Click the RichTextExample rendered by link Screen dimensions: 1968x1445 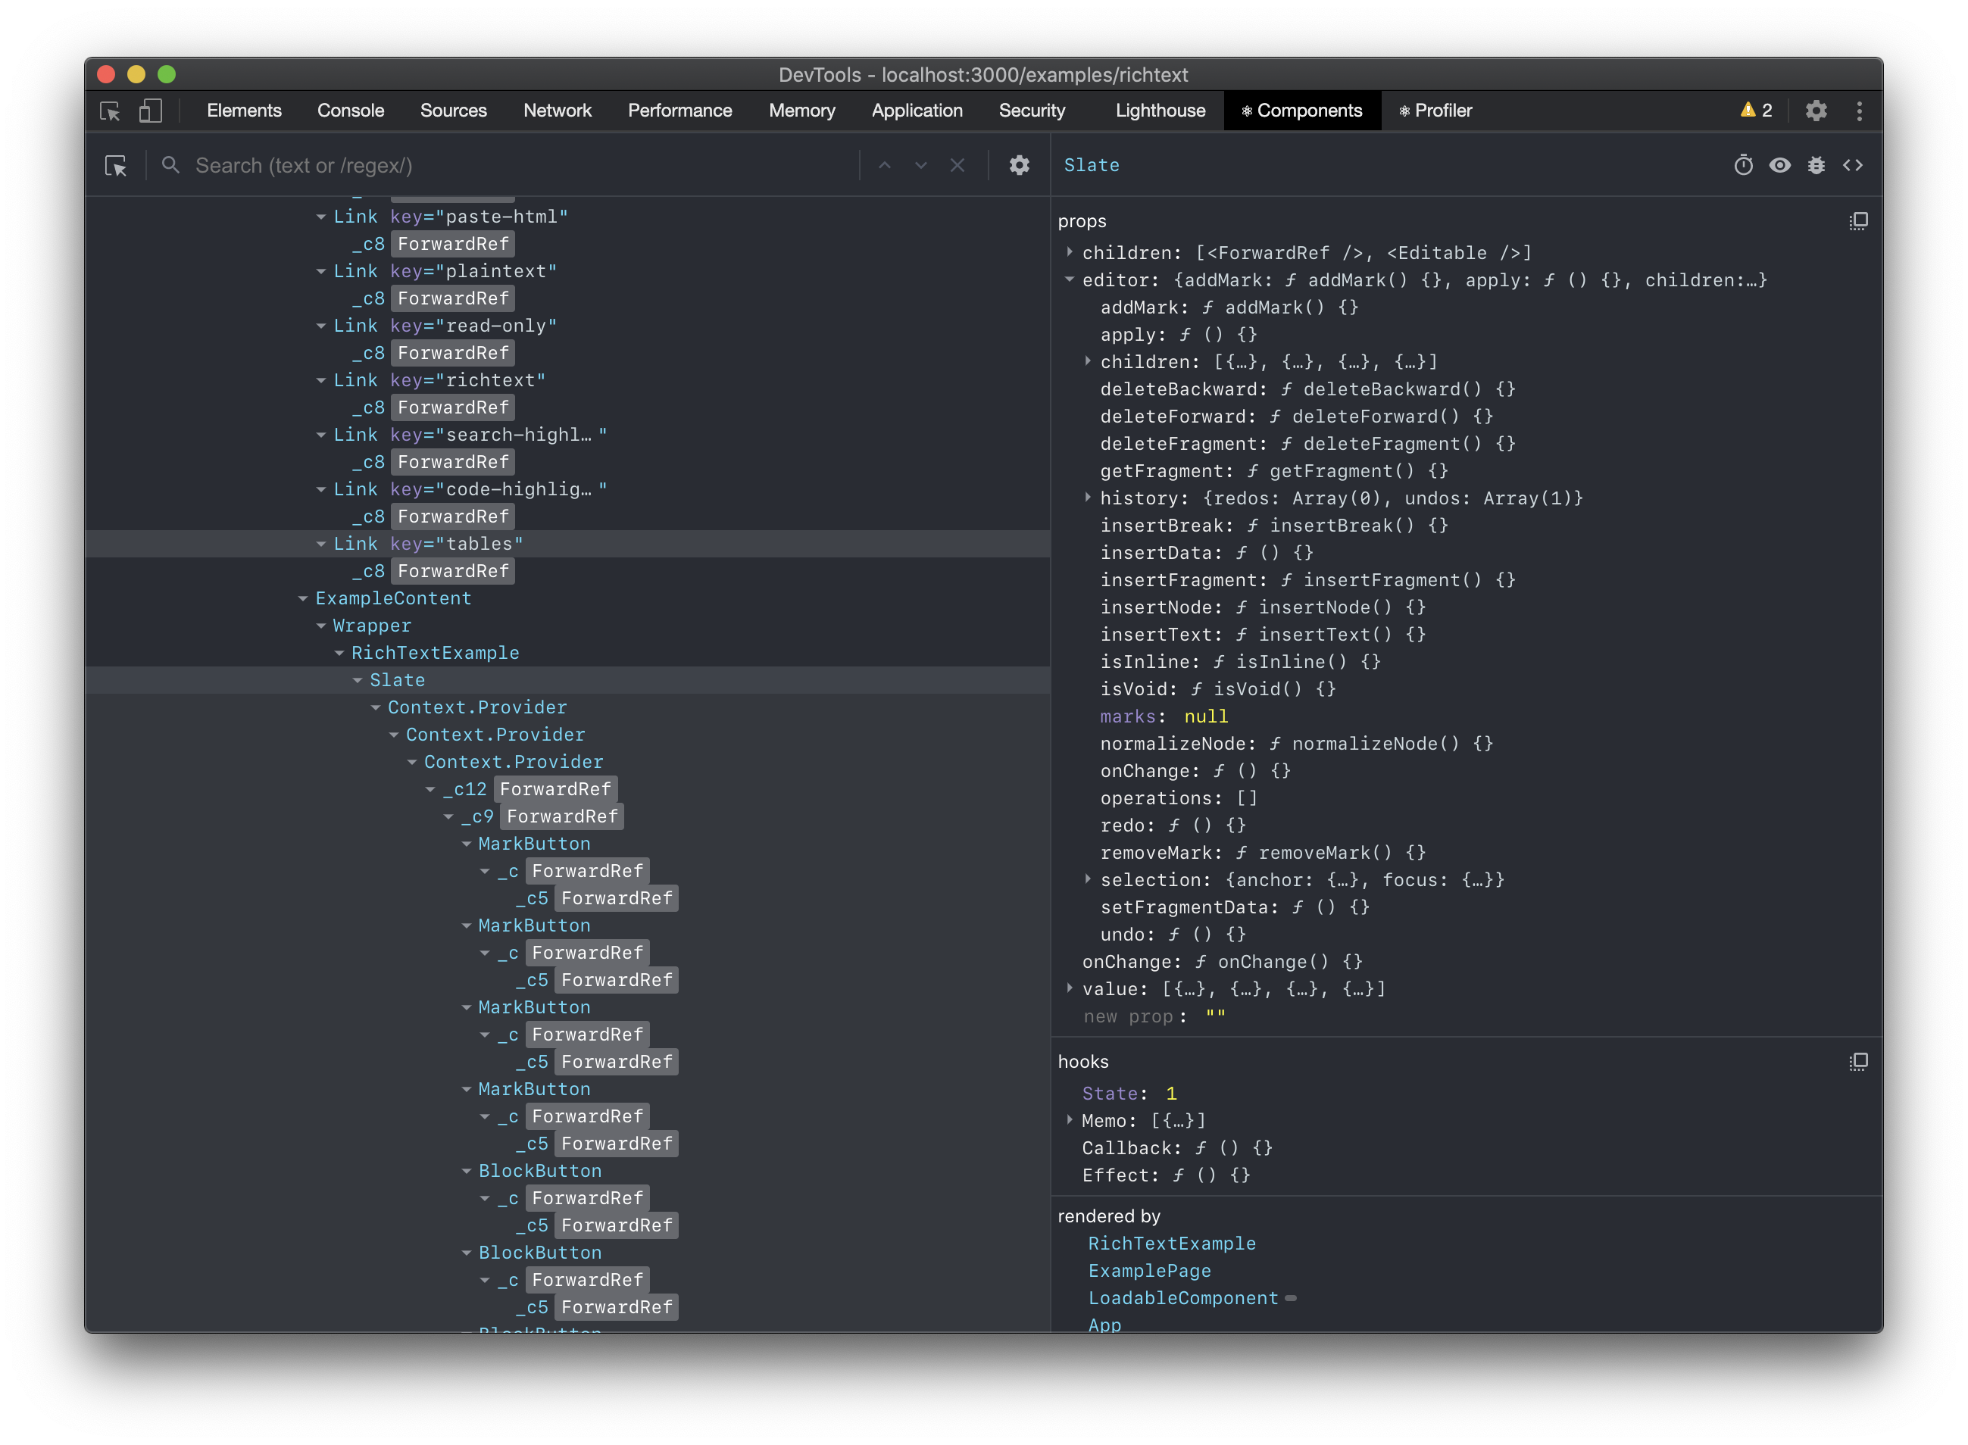click(1171, 1244)
